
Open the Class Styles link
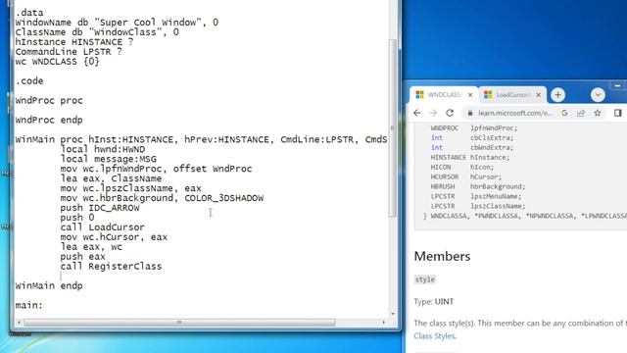coord(434,335)
